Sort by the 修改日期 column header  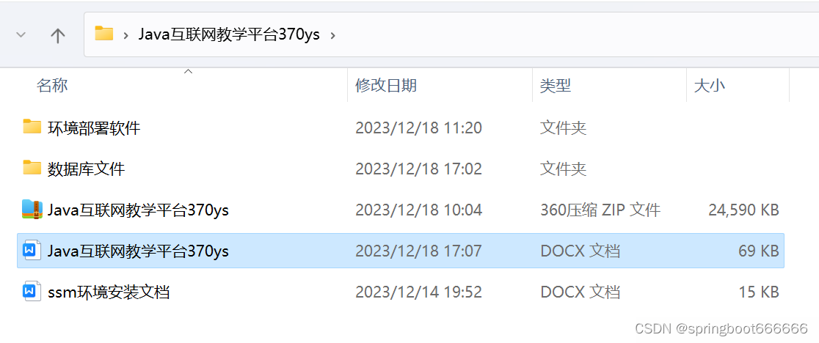[386, 85]
